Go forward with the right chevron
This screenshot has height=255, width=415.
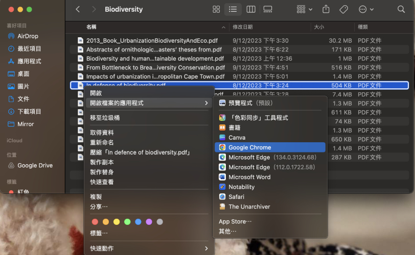point(94,10)
